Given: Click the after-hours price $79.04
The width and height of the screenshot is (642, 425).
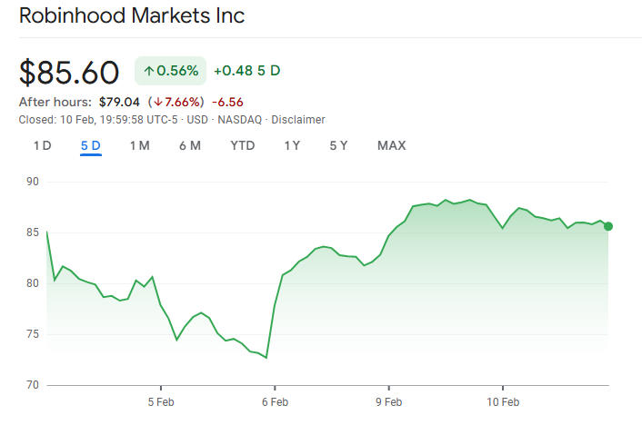Looking at the screenshot, I should coord(117,102).
